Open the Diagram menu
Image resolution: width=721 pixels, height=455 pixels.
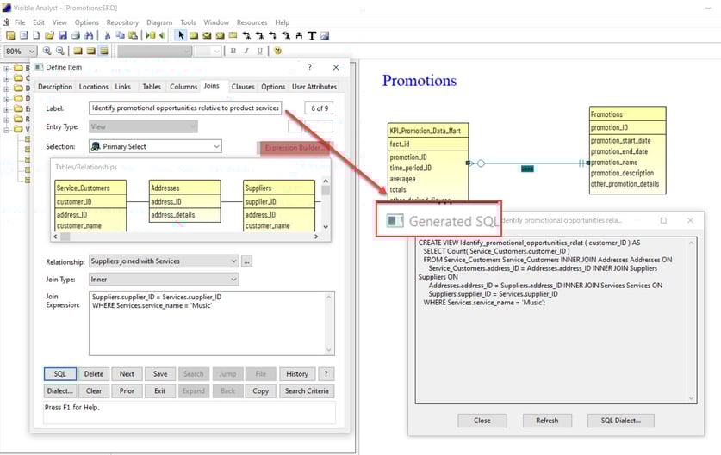click(159, 22)
